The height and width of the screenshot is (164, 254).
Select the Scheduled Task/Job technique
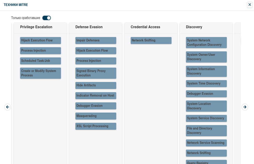40,61
